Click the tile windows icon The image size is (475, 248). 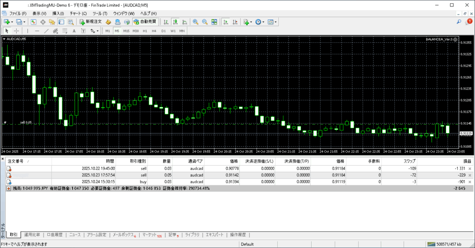(214, 22)
